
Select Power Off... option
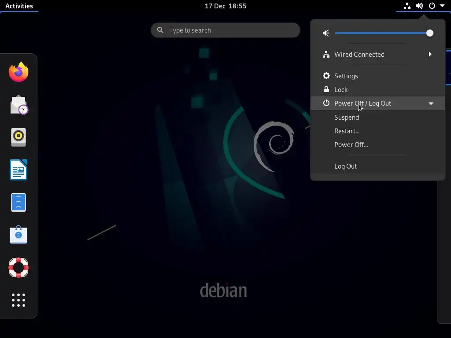tap(377, 144)
